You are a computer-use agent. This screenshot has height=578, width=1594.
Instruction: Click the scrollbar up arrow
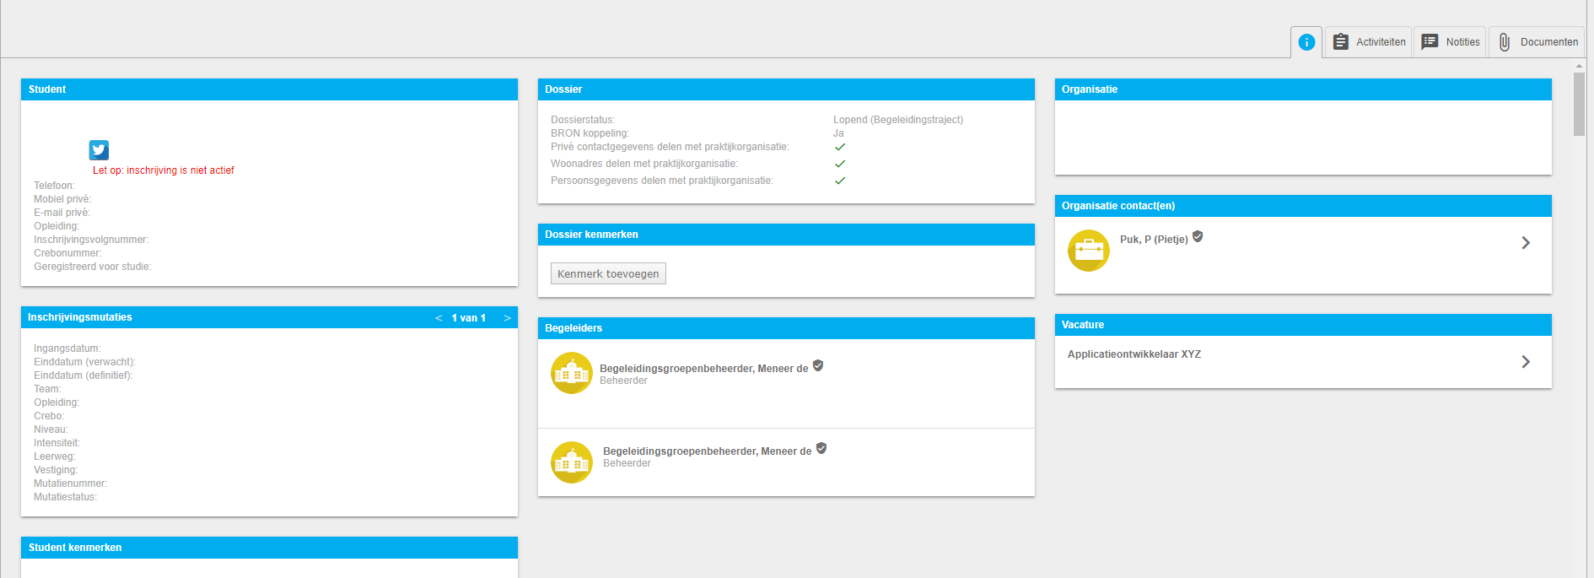click(x=1579, y=64)
